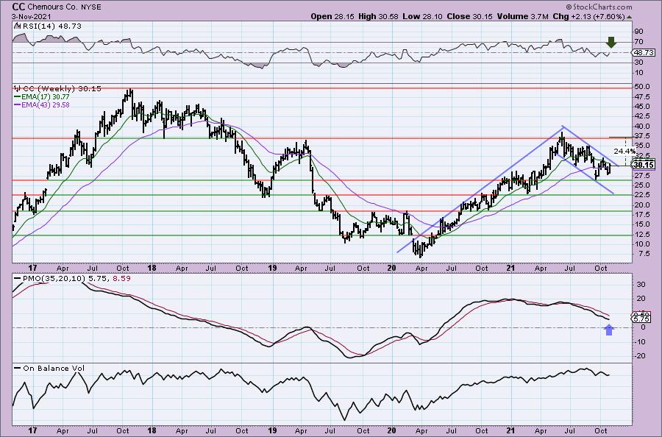Image resolution: width=662 pixels, height=437 pixels.
Task: Click the 90 label on RSI axis
Action: click(638, 32)
